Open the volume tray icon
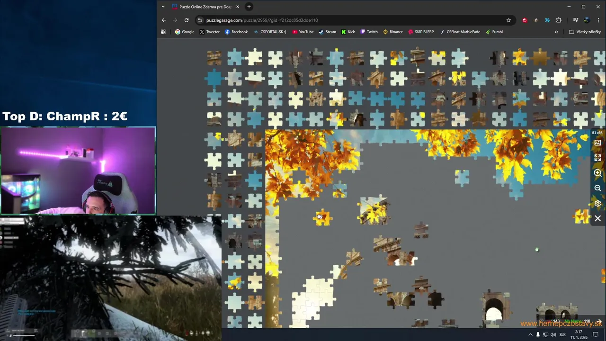Viewport: 606px width, 341px height. pyautogui.click(x=553, y=335)
